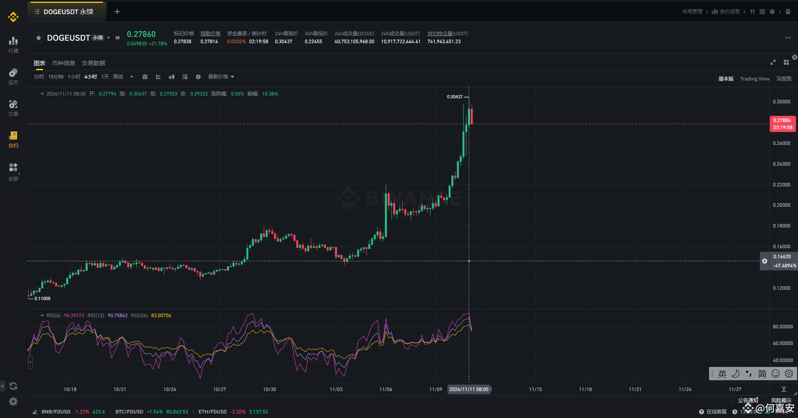Toggle IME half-moon width mode
Viewport: 798px width, 418px height.
[736, 374]
